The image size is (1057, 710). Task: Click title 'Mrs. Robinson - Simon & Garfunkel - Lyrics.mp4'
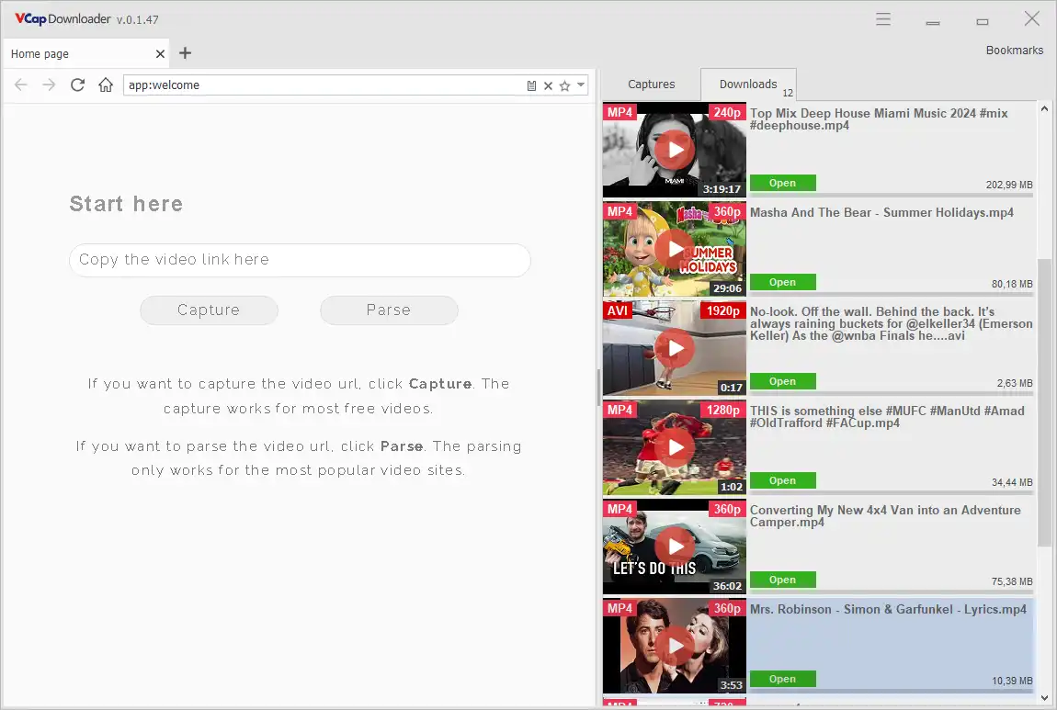tap(888, 610)
